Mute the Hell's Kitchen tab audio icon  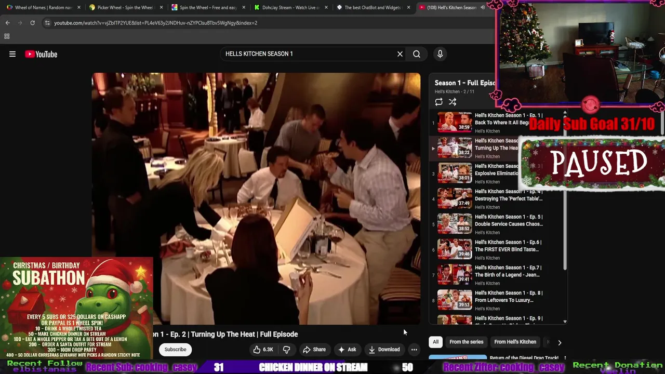point(483,8)
